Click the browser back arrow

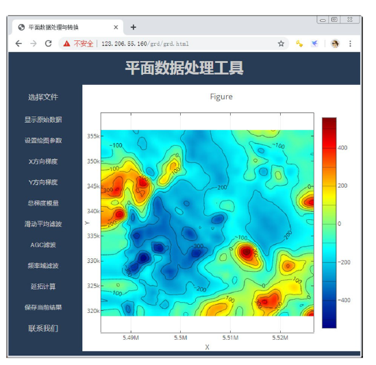point(18,44)
